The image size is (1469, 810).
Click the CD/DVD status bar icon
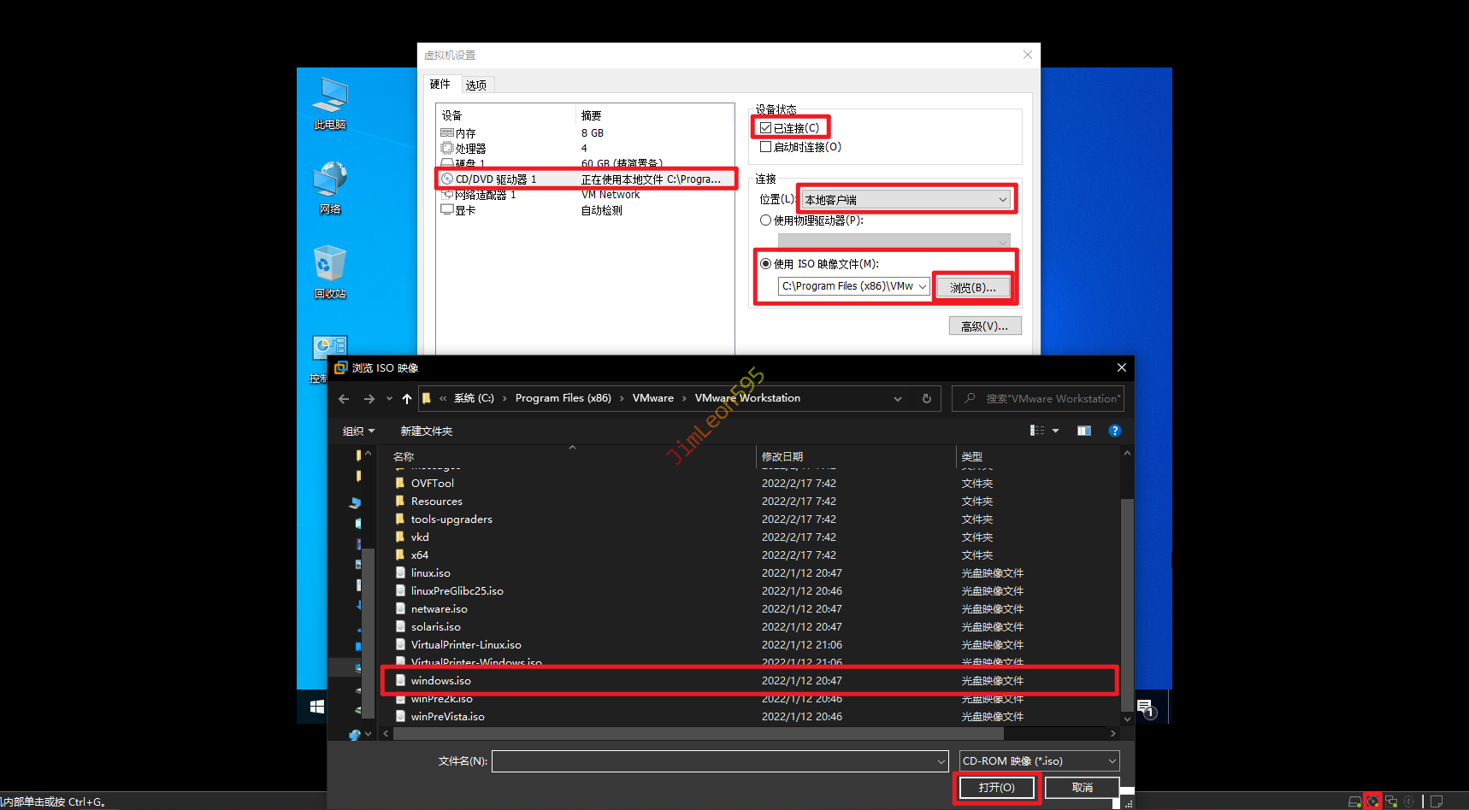click(1373, 801)
